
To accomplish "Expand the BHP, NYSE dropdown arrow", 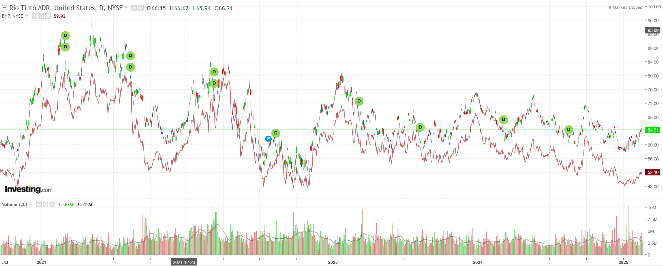I will (x=26, y=16).
